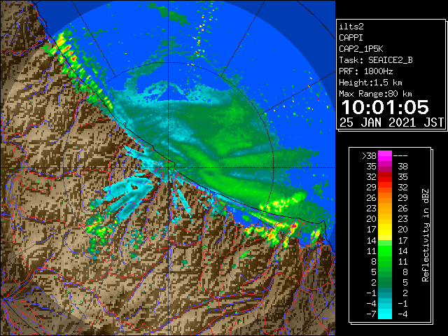Click the 'PRF: 1800Hz' text
Image resolution: width=448 pixels, height=336 pixels.
[x=365, y=71]
